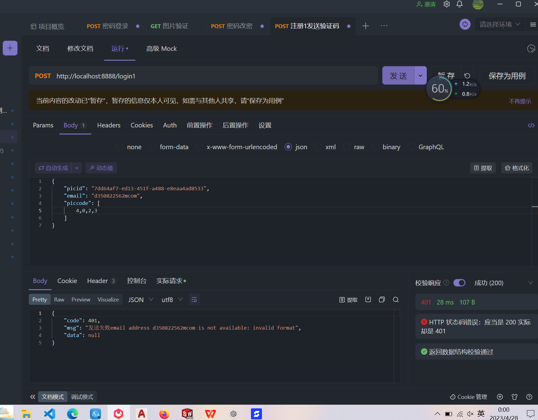Add a new tab with the plus icon
The width and height of the screenshot is (538, 420).
click(366, 26)
